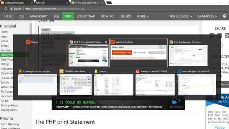This screenshot has width=229, height=129.
Task: Open Superglobals in the sidebar
Action: [9, 110]
